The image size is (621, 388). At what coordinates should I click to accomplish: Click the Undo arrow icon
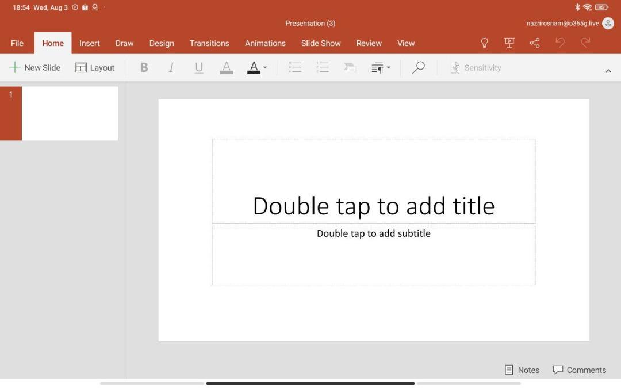560,43
